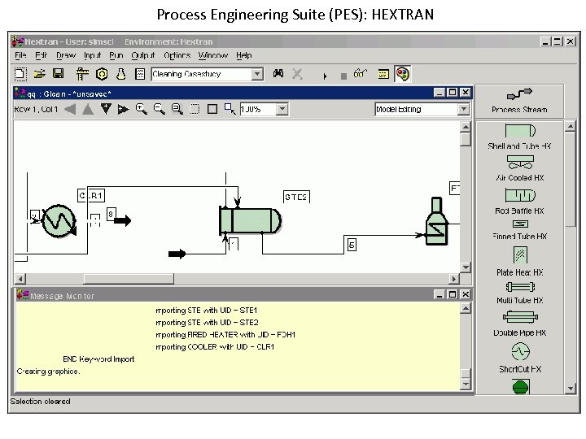
Task: Click the New file toolbar icon
Action: (20, 74)
